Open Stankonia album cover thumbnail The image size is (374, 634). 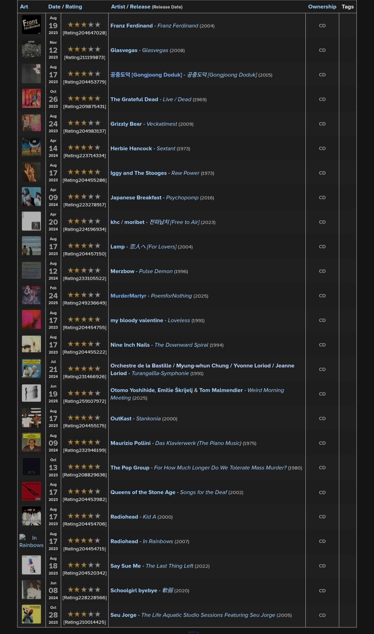(x=31, y=418)
